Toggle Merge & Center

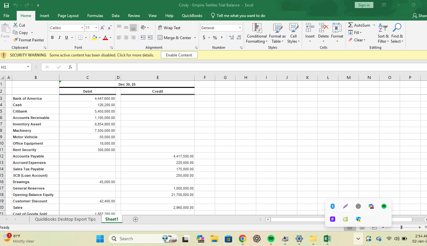click(x=175, y=38)
